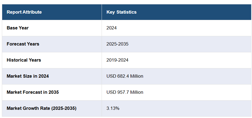The image size is (252, 118).
Task: Select the Market Size in 2024 label
Action: pyautogui.click(x=28, y=76)
